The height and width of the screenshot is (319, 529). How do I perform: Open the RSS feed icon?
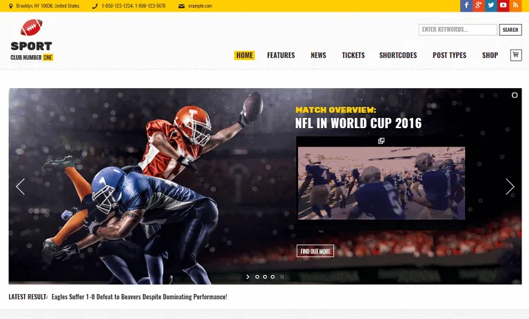click(515, 6)
